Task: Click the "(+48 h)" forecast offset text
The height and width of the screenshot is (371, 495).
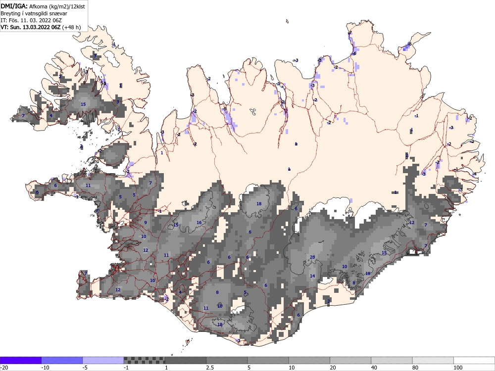Action: tap(71, 27)
